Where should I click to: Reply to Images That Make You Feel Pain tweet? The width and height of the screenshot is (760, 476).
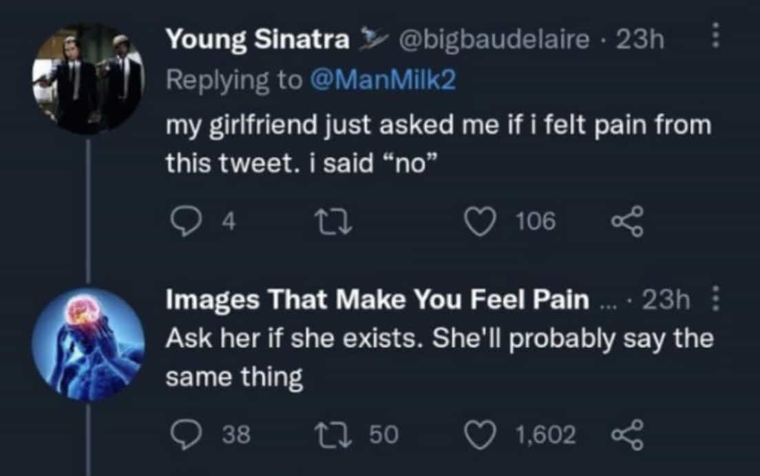pos(183,435)
